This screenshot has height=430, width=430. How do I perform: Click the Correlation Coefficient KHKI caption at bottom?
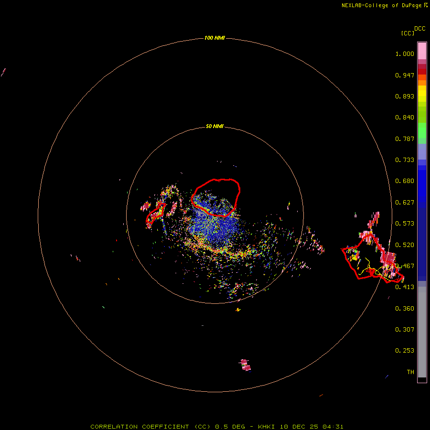(216, 427)
